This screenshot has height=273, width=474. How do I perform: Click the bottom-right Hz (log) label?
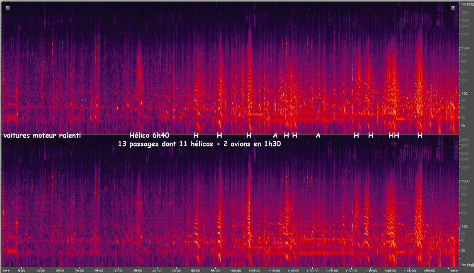(x=466, y=265)
